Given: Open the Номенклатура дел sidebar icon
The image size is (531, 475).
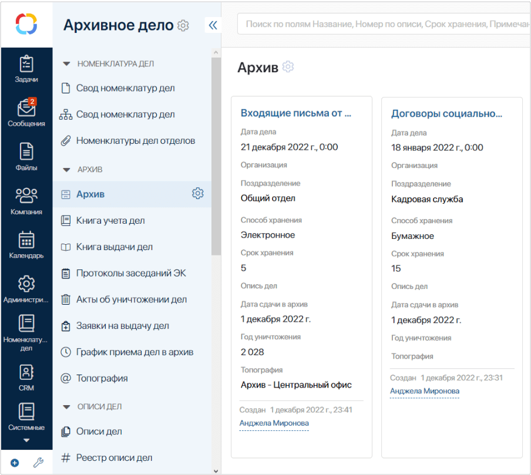Looking at the screenshot, I should point(26,324).
